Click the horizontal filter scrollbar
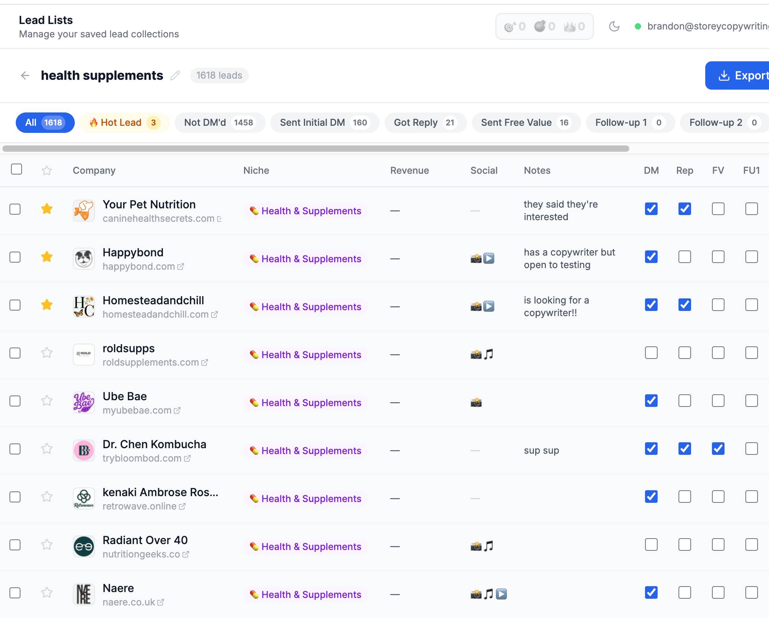 tap(315, 149)
